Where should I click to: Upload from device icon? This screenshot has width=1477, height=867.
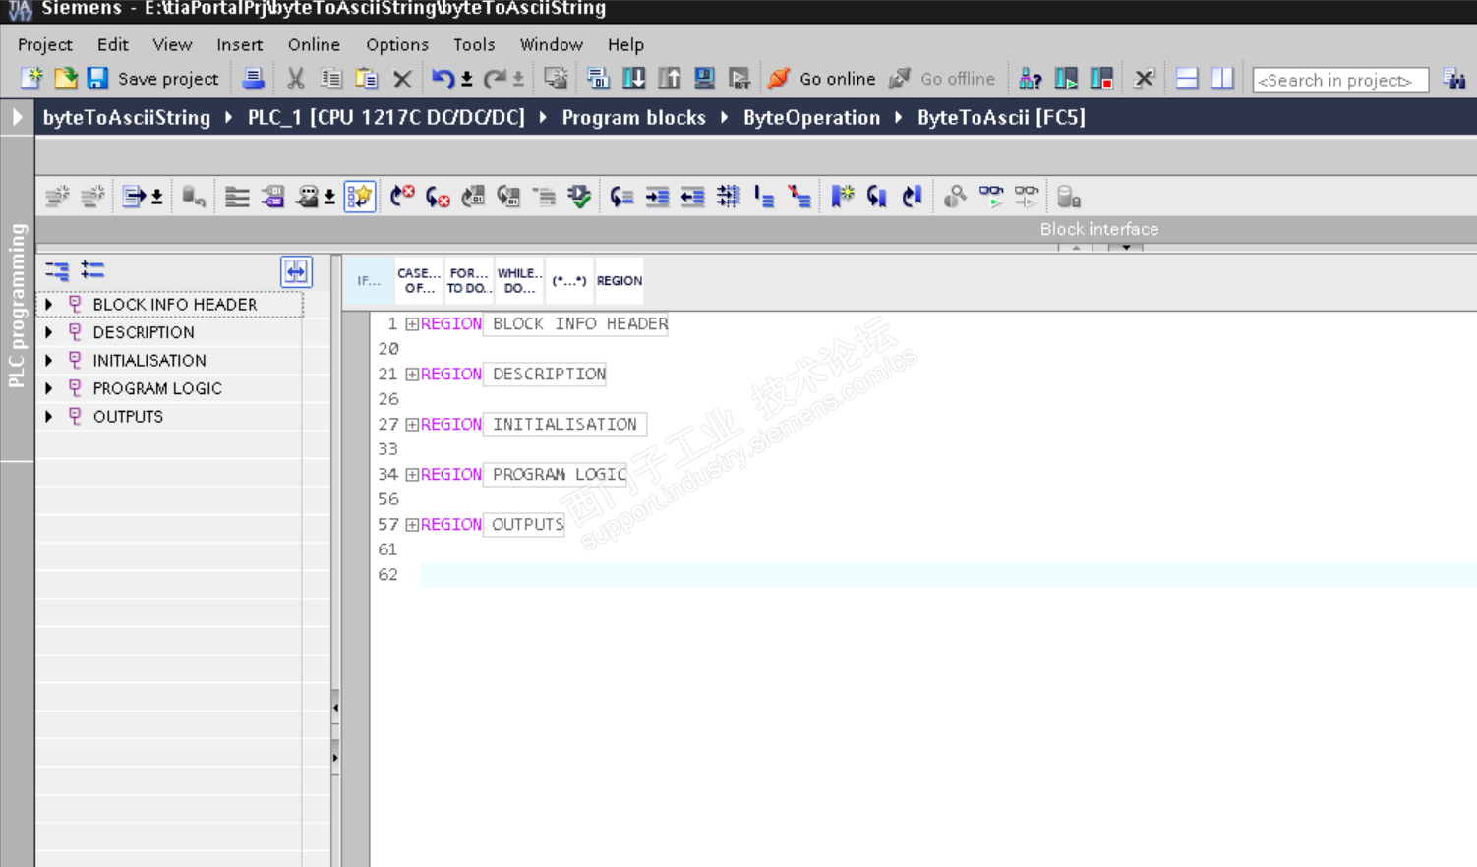670,79
